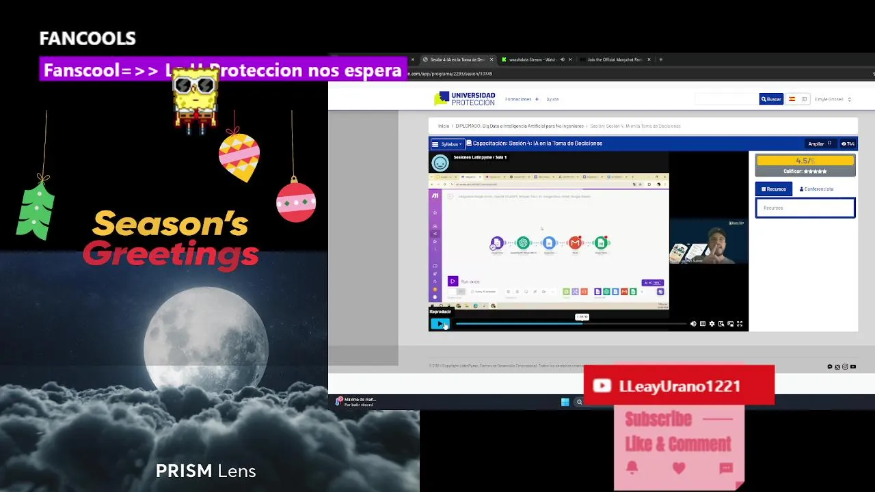Open DIPLOMADO Big Data breadcrumb link
Screen dimensions: 875x492
point(520,126)
